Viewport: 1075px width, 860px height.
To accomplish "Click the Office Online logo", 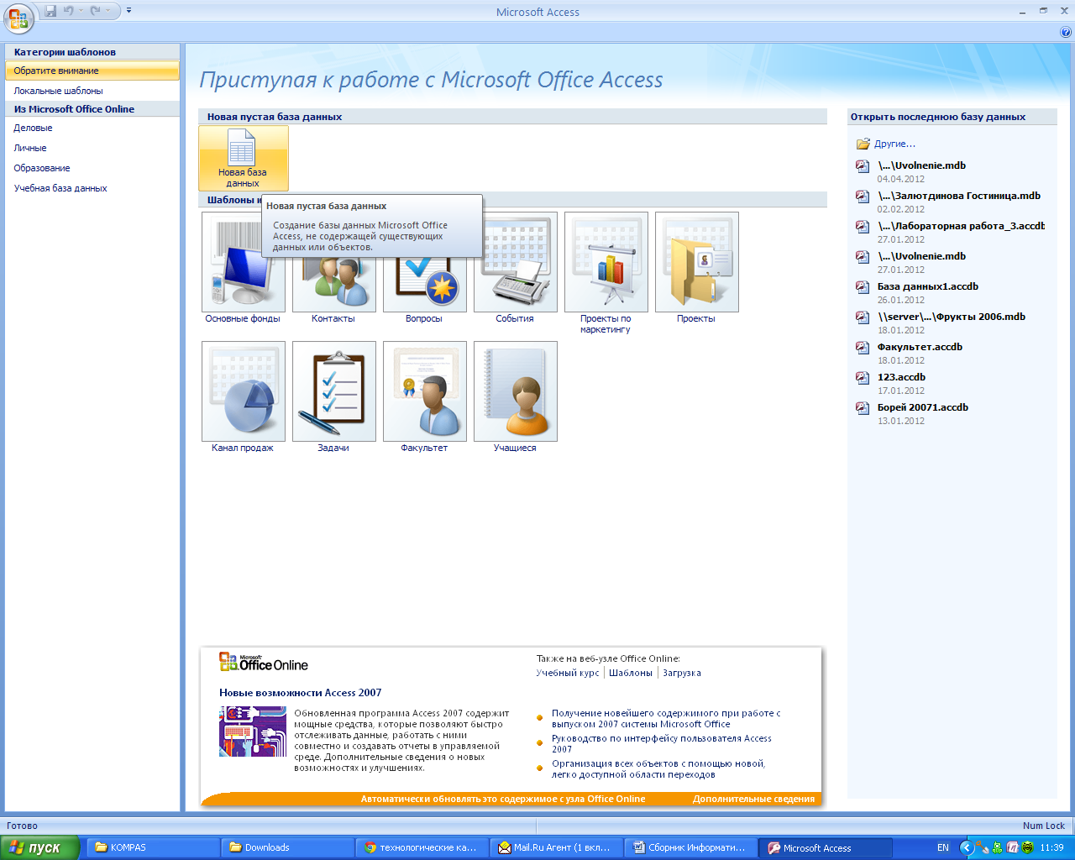I will pos(264,663).
